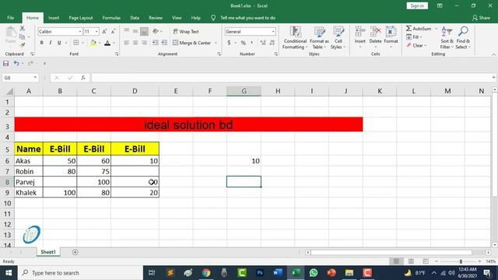This screenshot has height=280, width=498.
Task: Toggle Merge & Center
Action: pos(192,43)
